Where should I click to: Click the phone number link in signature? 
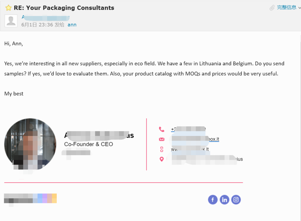188,129
